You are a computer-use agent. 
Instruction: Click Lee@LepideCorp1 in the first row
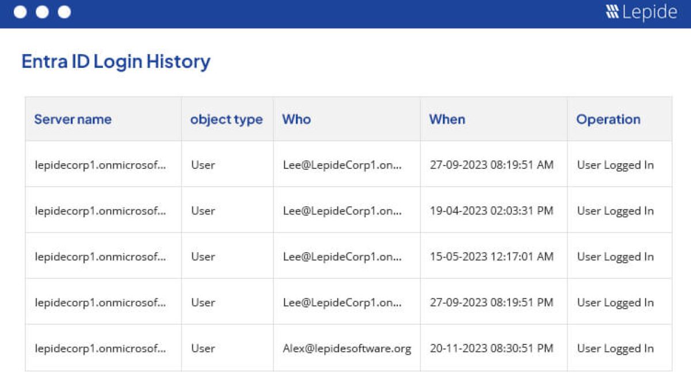(x=342, y=165)
